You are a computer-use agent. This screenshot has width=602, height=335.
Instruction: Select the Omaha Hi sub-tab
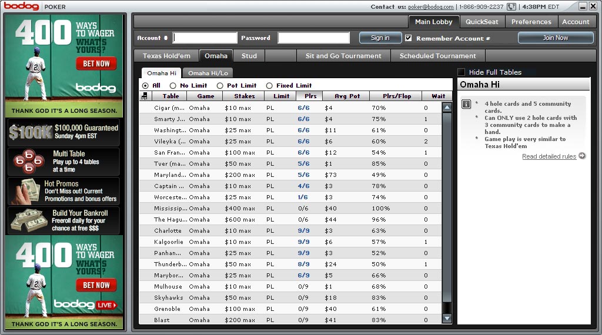tap(162, 73)
